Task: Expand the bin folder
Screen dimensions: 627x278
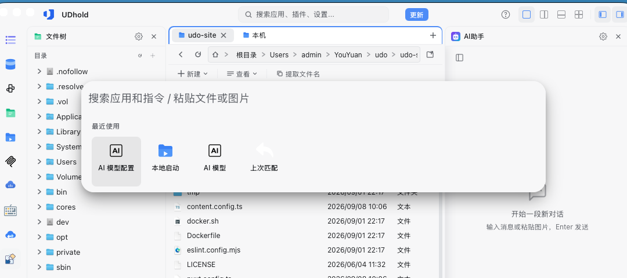Action: click(x=39, y=192)
